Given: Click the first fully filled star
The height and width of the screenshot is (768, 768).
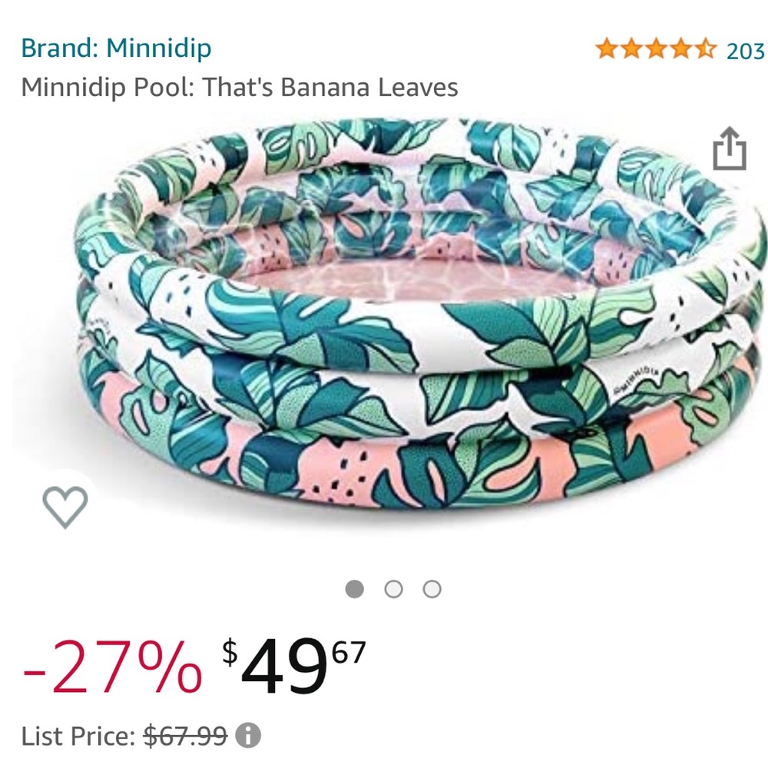Looking at the screenshot, I should (607, 48).
